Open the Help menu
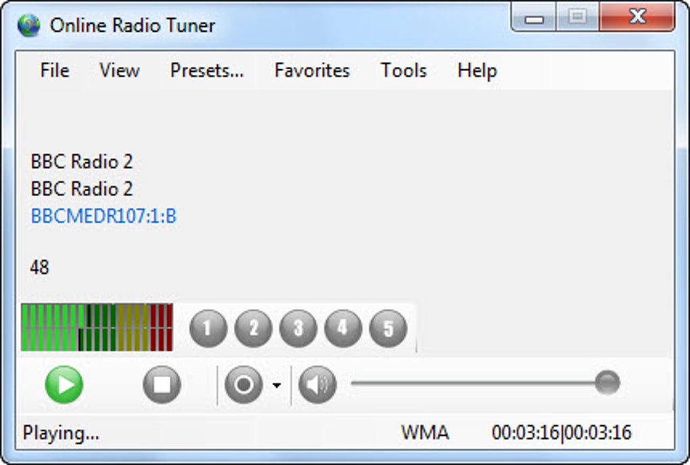 pos(477,70)
